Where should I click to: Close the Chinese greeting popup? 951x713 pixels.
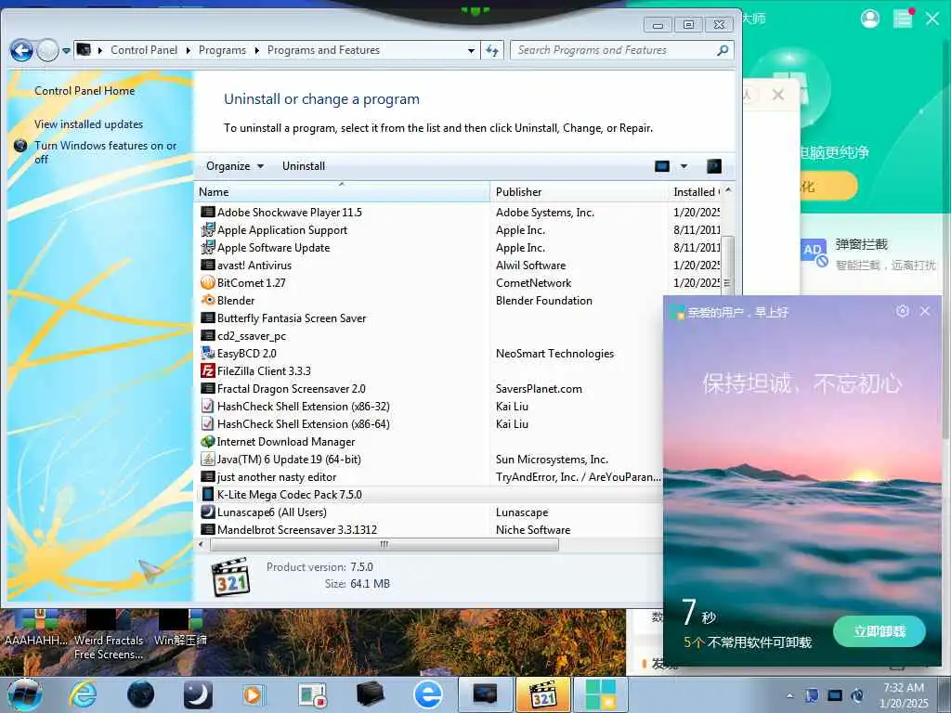pyautogui.click(x=925, y=311)
